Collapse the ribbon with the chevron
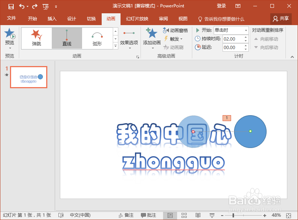Viewport: 298px width, 220px height. (x=292, y=57)
